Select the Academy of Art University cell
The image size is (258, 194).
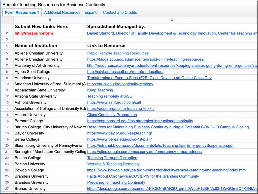50,66
